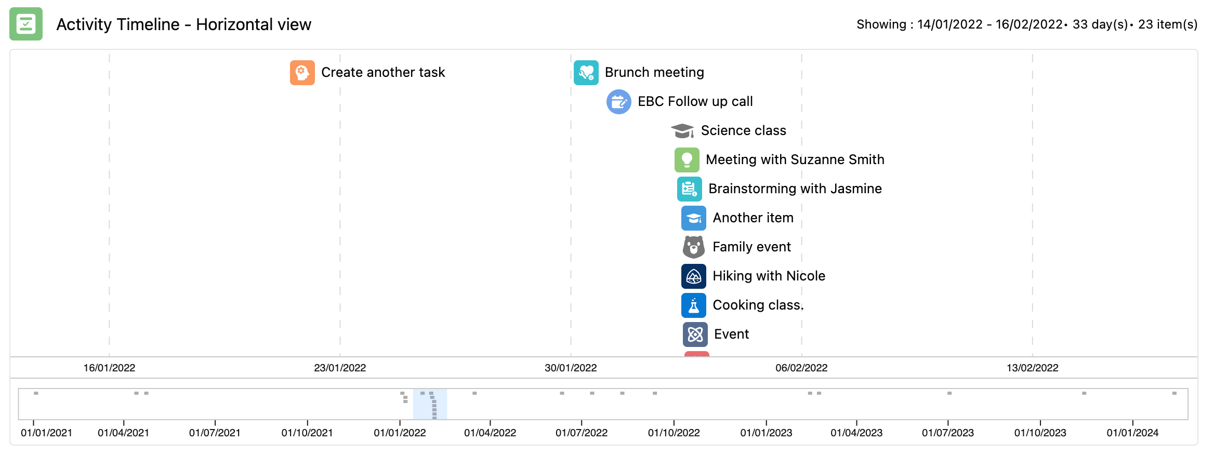The height and width of the screenshot is (455, 1214).
Task: Click the EBC Follow up call calendar icon
Action: click(x=619, y=102)
